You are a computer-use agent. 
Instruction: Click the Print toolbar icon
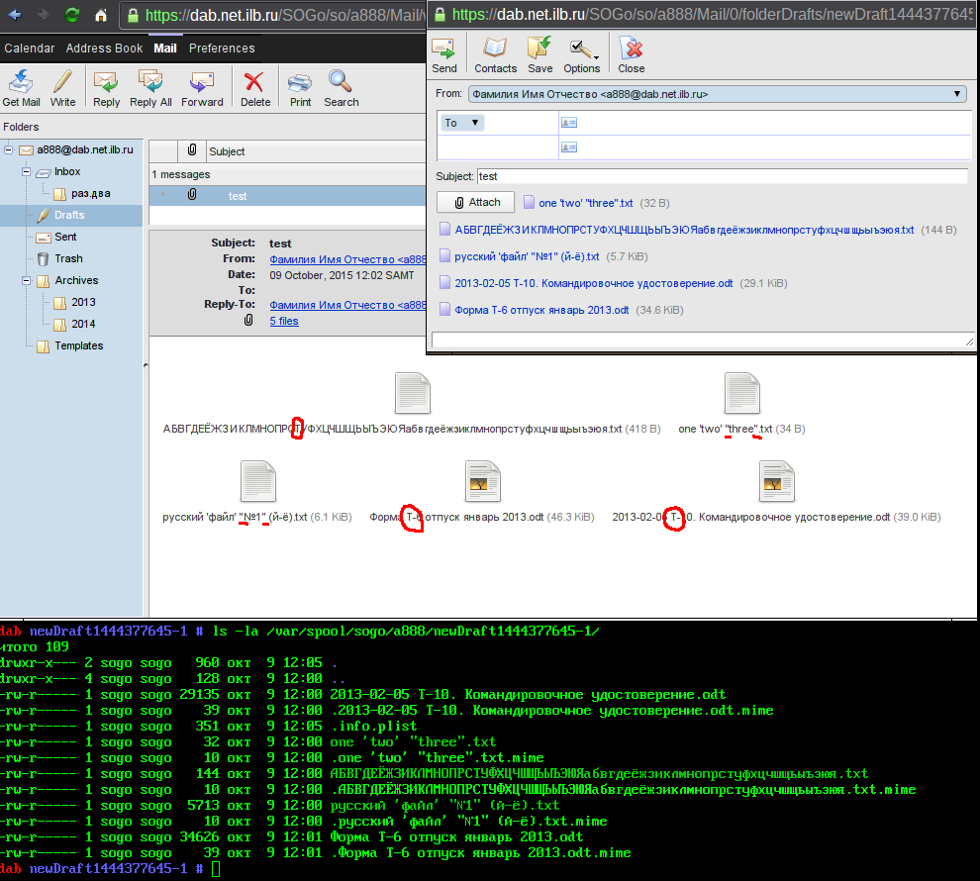pos(300,87)
